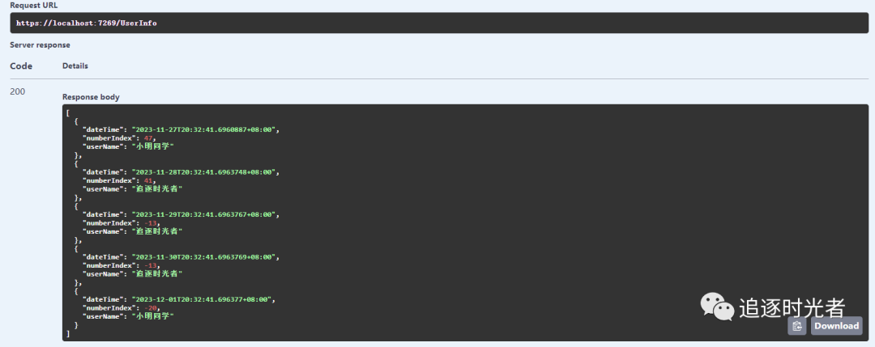875x347 pixels.
Task: Click the Response body heading
Action: click(x=91, y=97)
